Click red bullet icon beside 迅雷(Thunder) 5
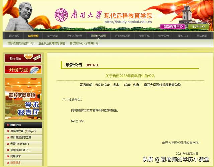This screenshot has width=214, height=167. tap(8, 144)
